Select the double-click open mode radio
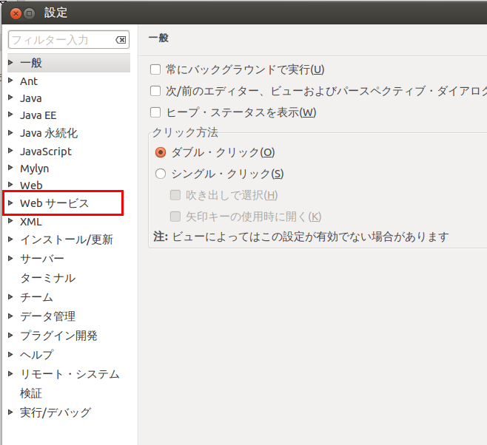Screen dimensions: 487x445 click(x=161, y=152)
